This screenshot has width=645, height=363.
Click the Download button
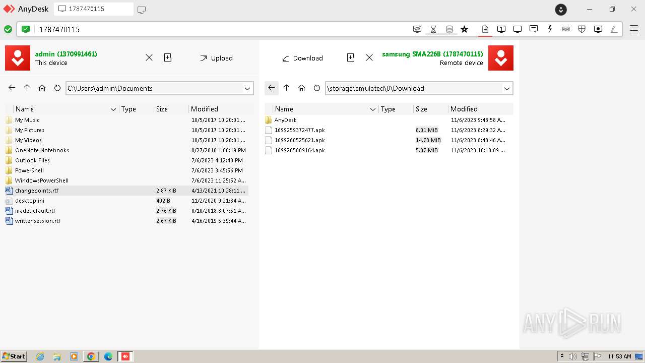click(302, 58)
